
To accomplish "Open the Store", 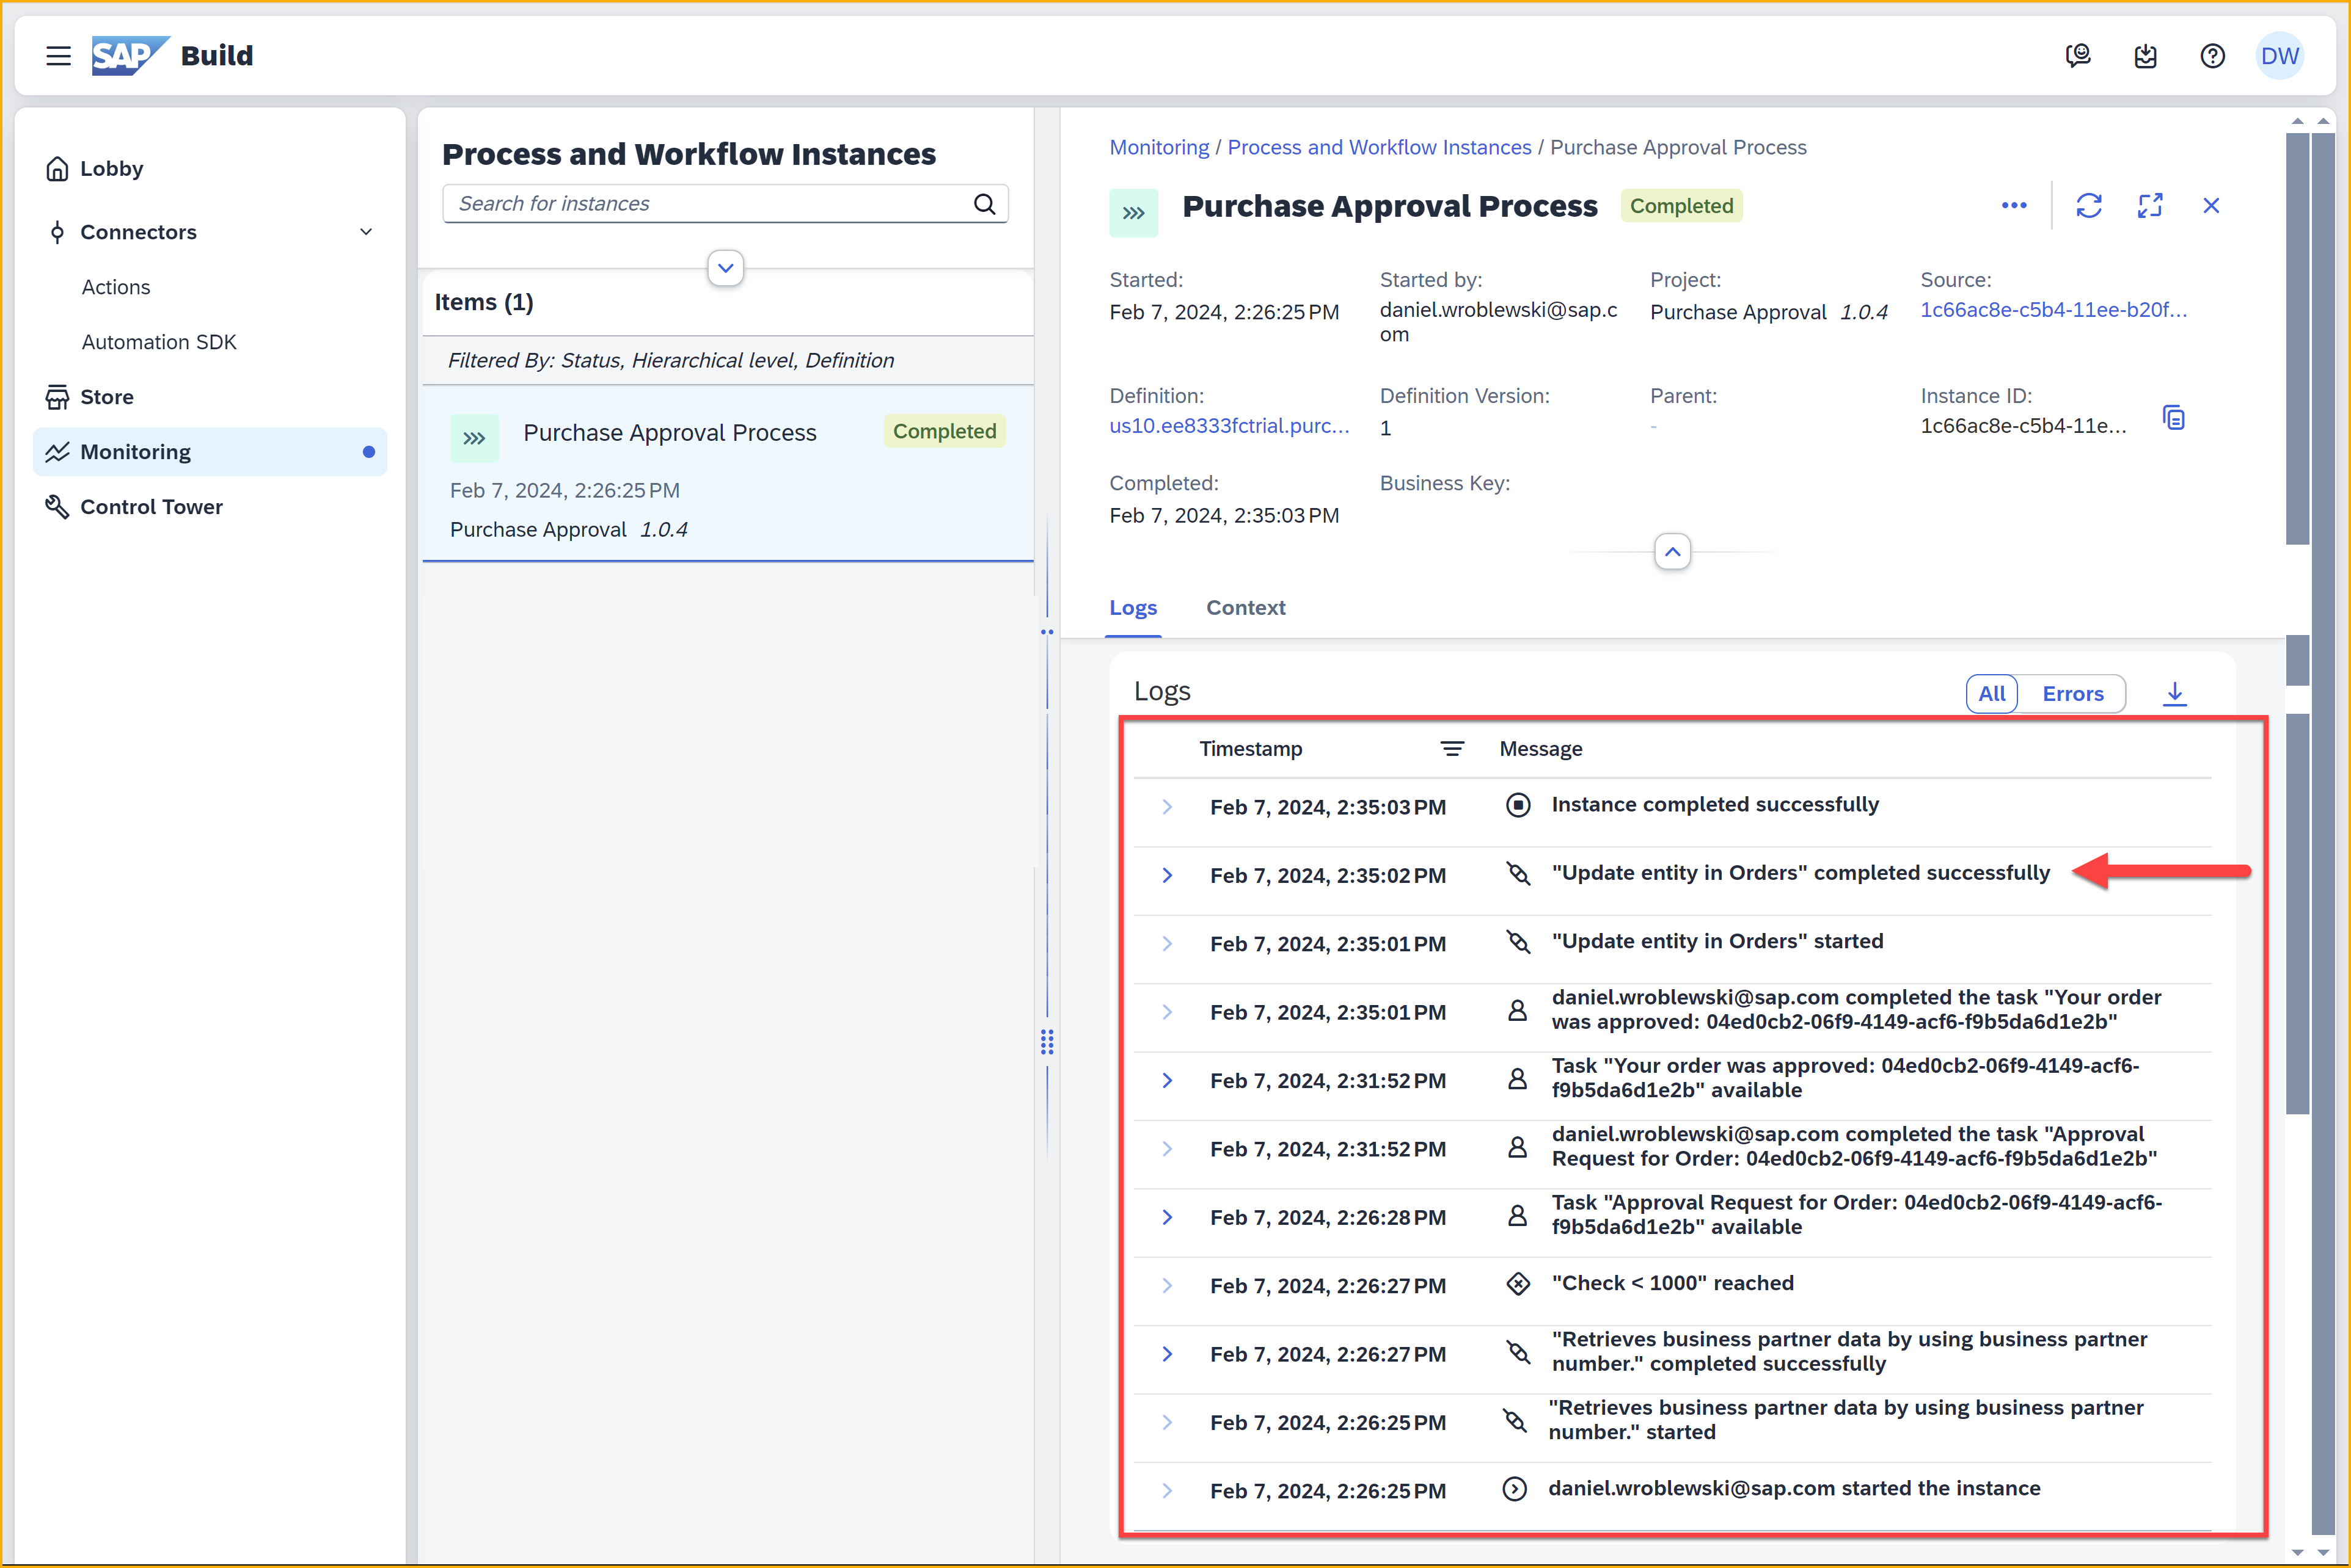I will tap(210, 397).
